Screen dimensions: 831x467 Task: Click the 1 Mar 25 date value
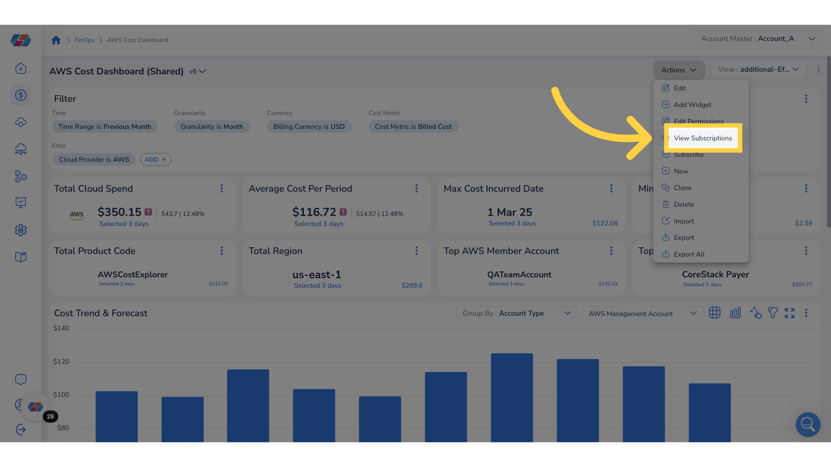509,212
